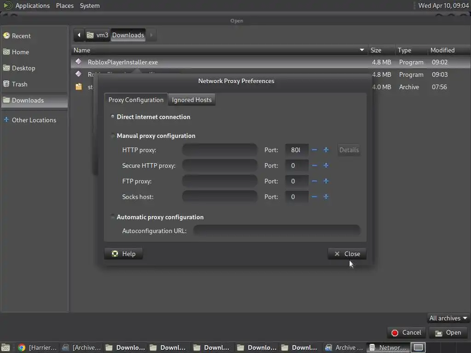Open the System menu
Screen dimensions: 471x353
coord(90,6)
